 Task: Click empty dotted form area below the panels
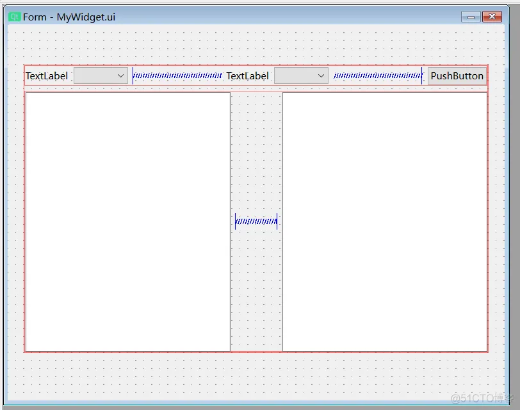coord(256,376)
